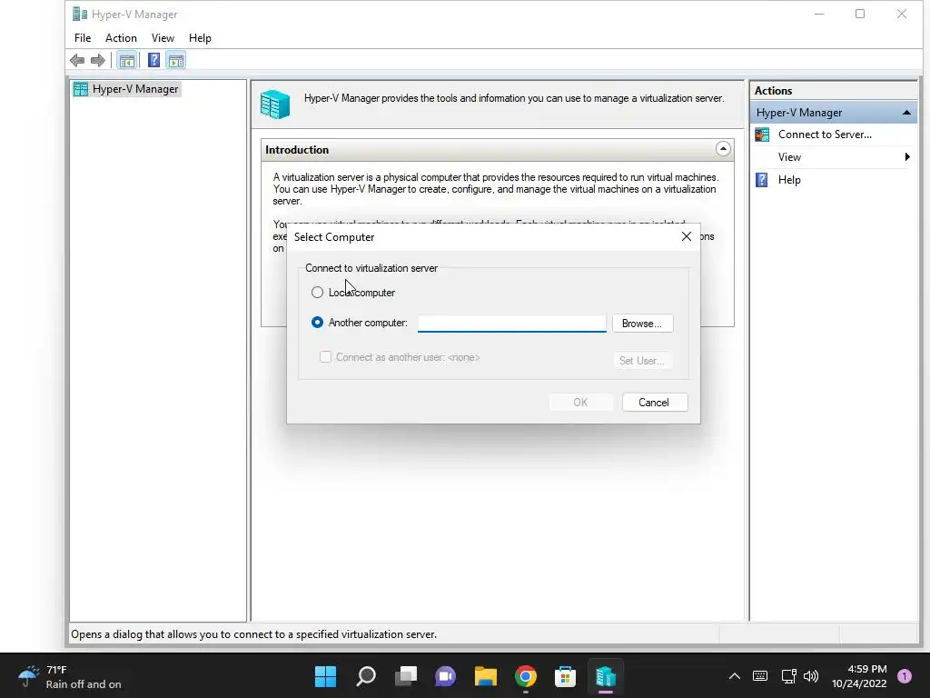Collapse the Introduction section chevron

click(x=722, y=149)
